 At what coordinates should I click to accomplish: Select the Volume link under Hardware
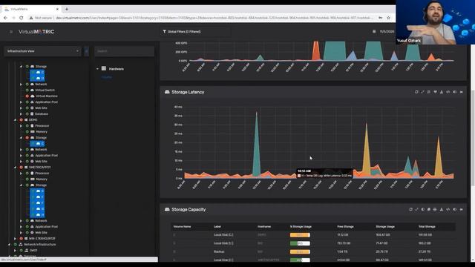pyautogui.click(x=107, y=77)
